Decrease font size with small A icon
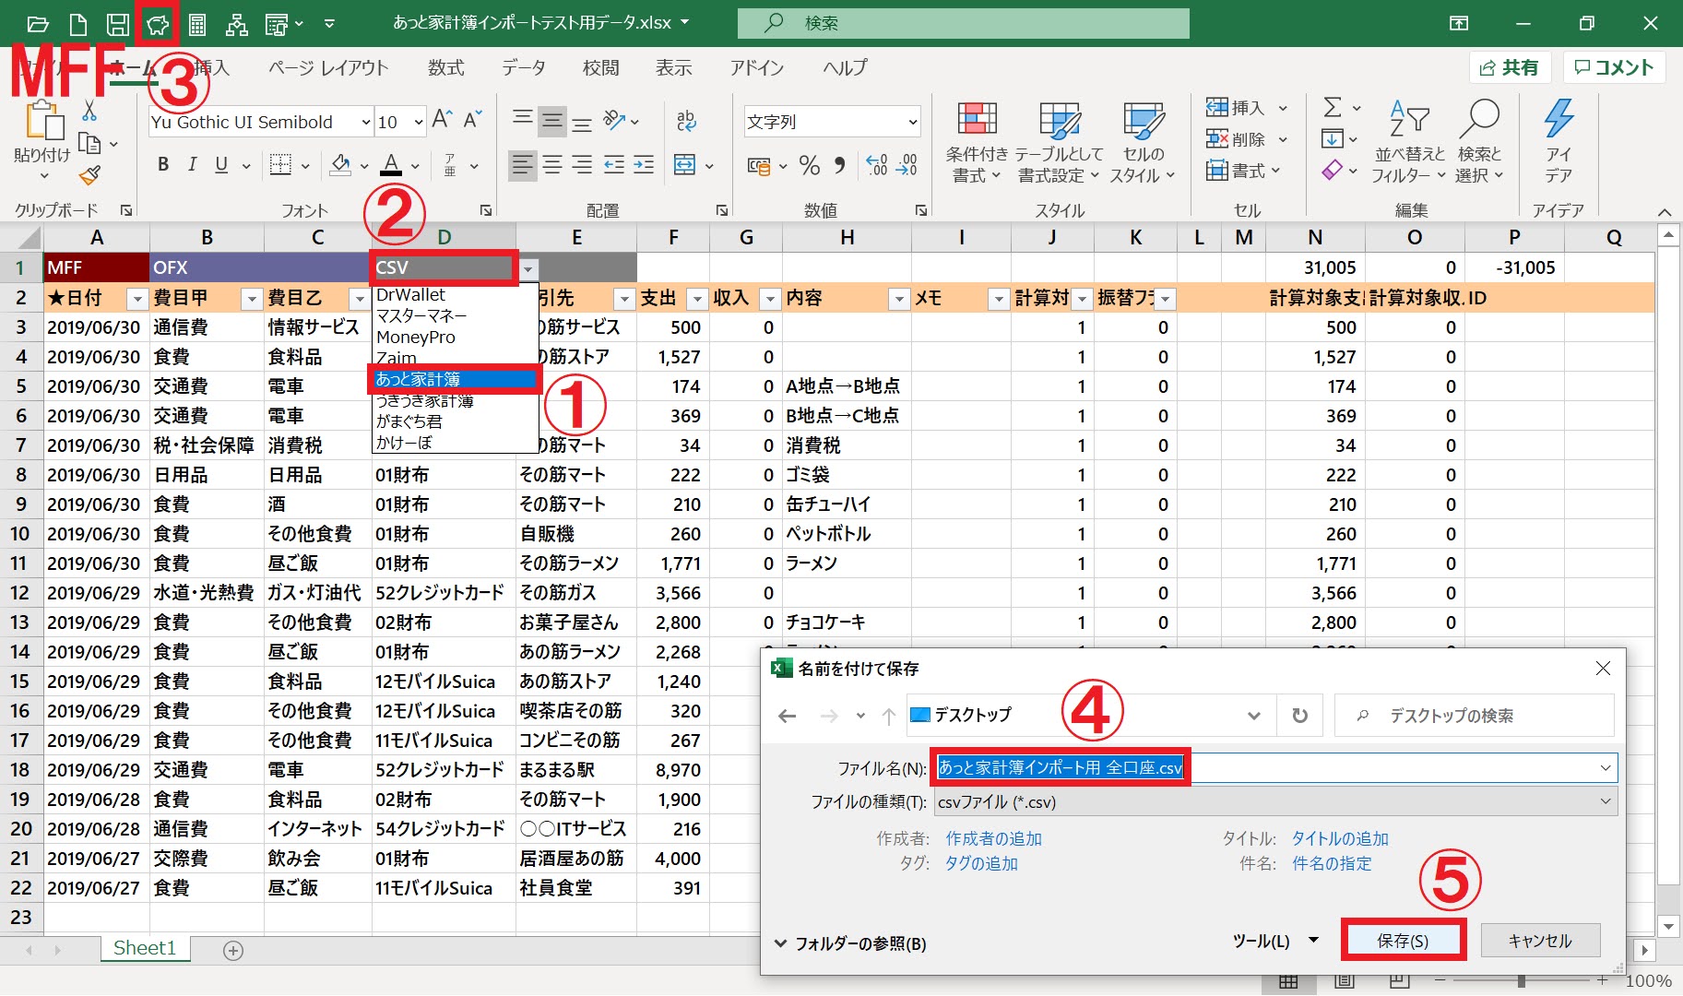 coord(472,120)
